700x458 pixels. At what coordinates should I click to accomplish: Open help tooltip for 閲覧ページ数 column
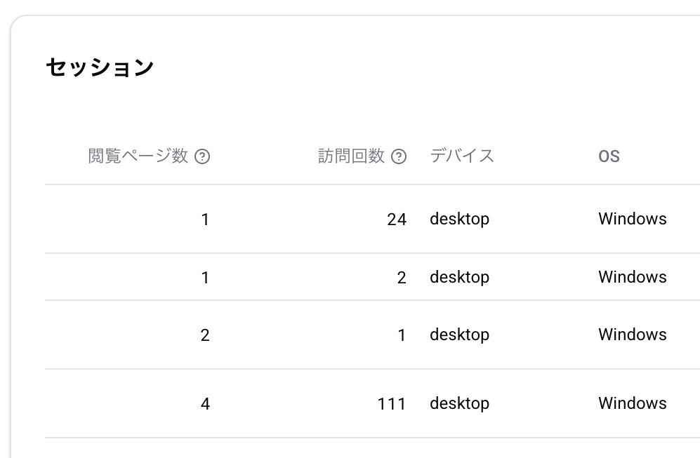(x=202, y=157)
